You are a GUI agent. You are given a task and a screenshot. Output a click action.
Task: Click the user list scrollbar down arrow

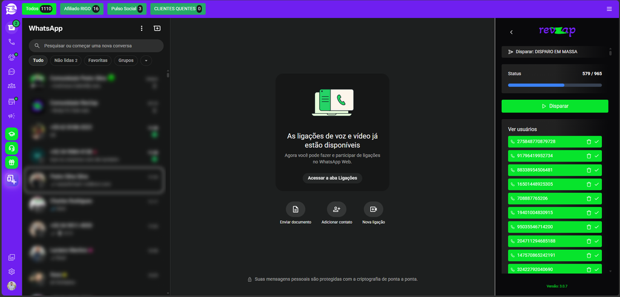(x=611, y=272)
